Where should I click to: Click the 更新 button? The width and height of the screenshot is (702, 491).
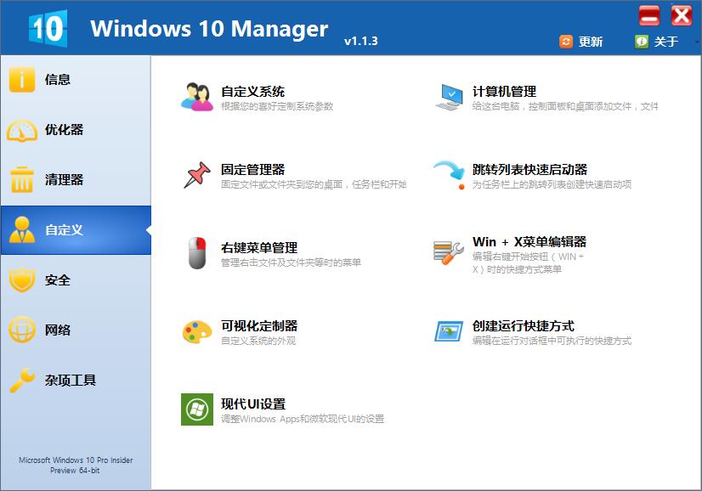point(582,42)
